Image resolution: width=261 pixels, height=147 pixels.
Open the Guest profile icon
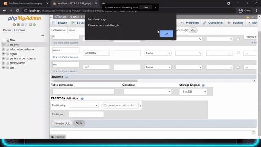click(241, 11)
